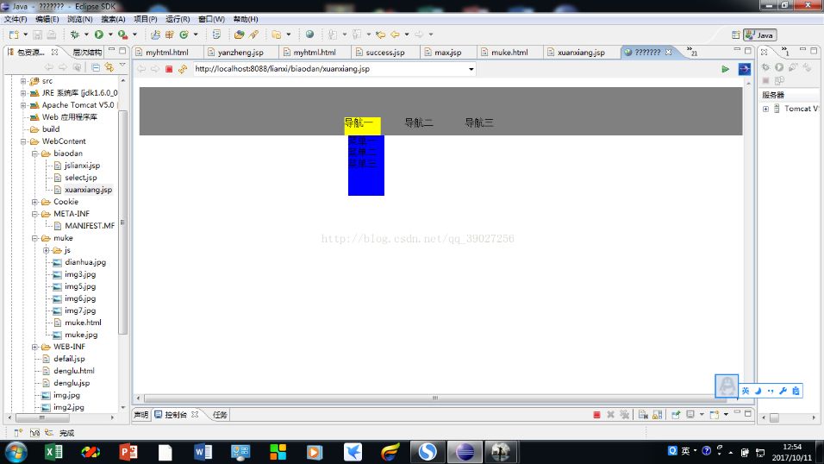The height and width of the screenshot is (464, 824).
Task: Click the green Run toolbar button
Action: point(99,34)
